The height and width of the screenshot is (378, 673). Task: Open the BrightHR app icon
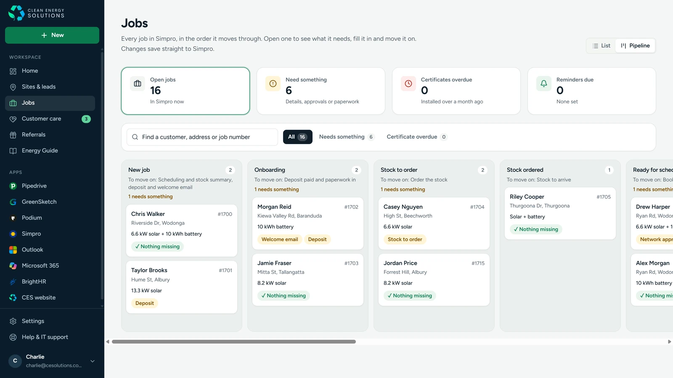coord(13,282)
